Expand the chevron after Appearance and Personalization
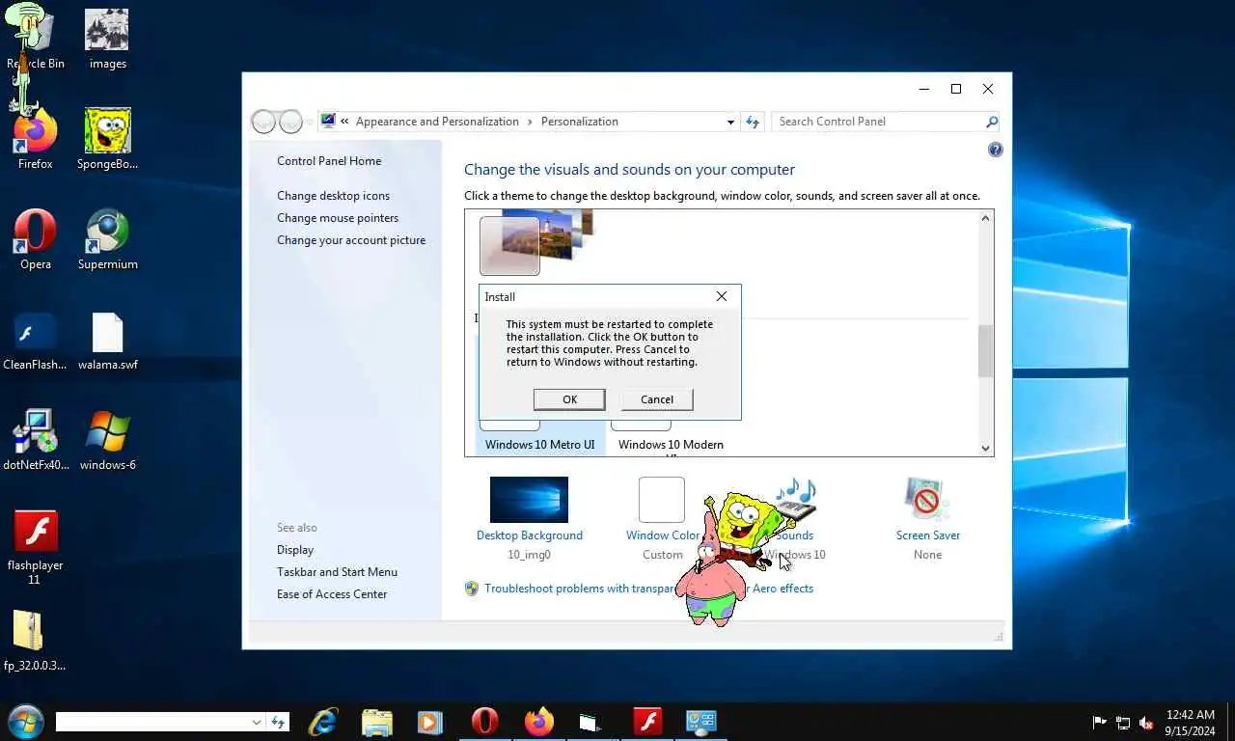The image size is (1235, 741). point(529,122)
